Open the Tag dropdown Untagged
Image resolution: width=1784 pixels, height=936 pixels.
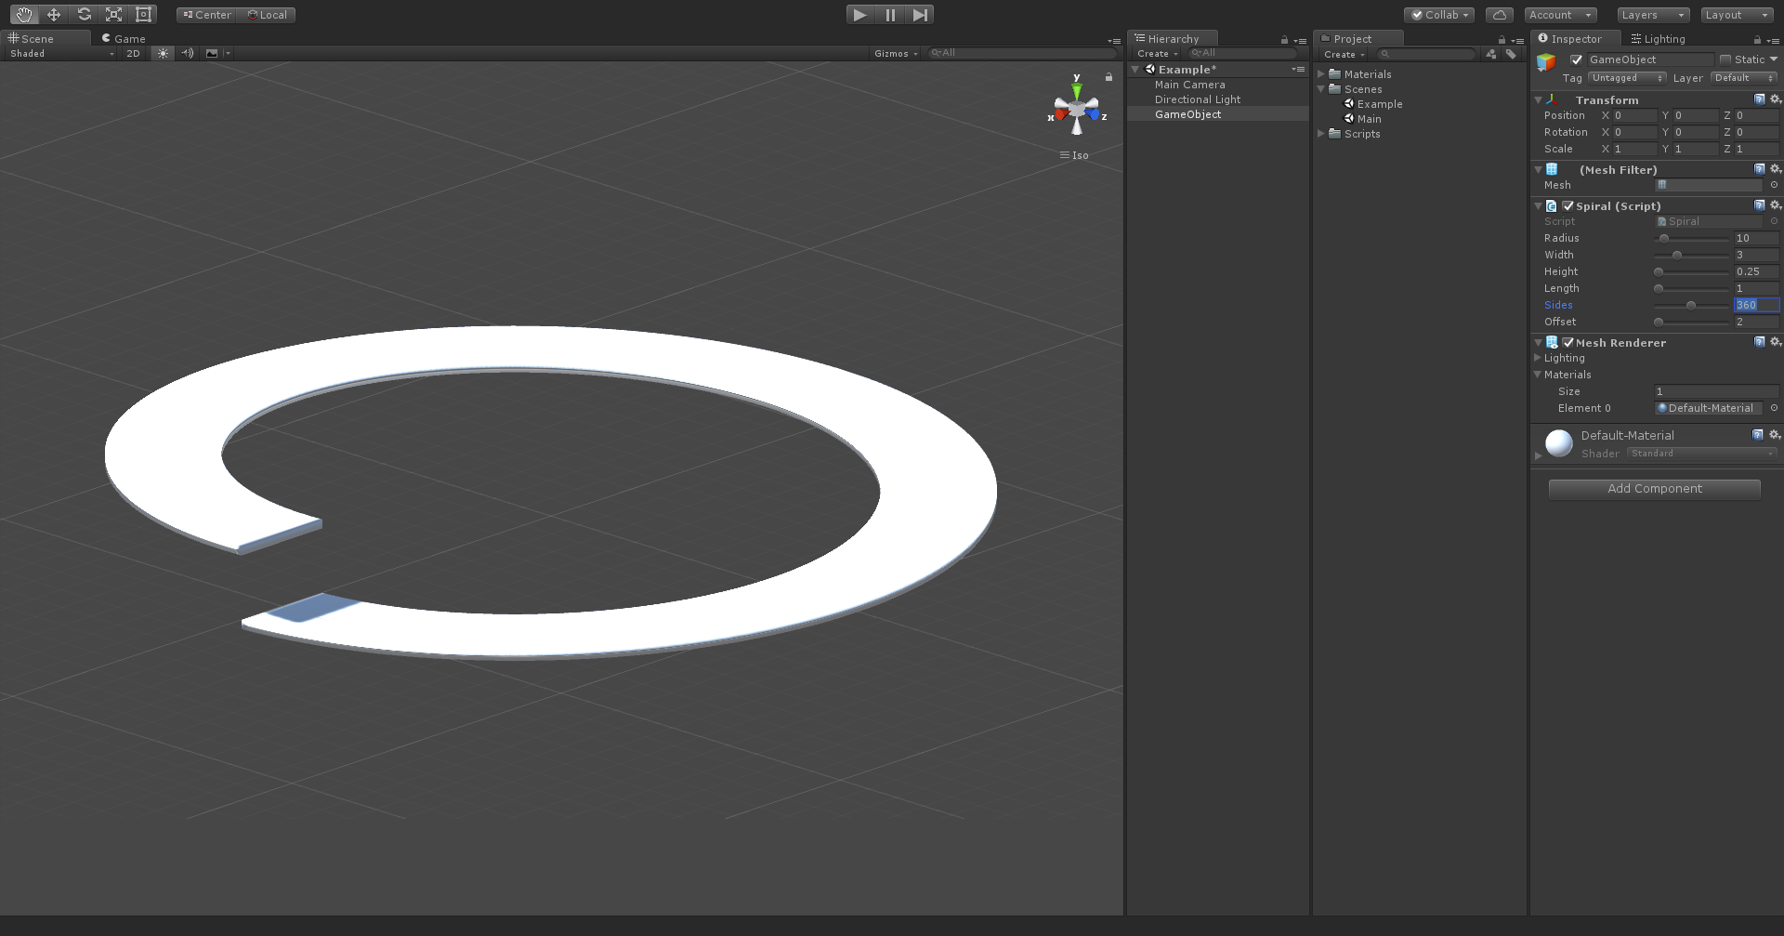[1627, 78]
